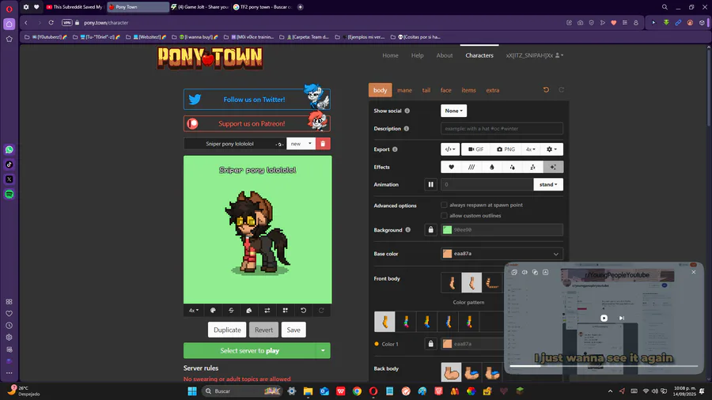Viewport: 712px width, 400px height.
Task: Toggle the rain lines effect icon
Action: [472, 167]
